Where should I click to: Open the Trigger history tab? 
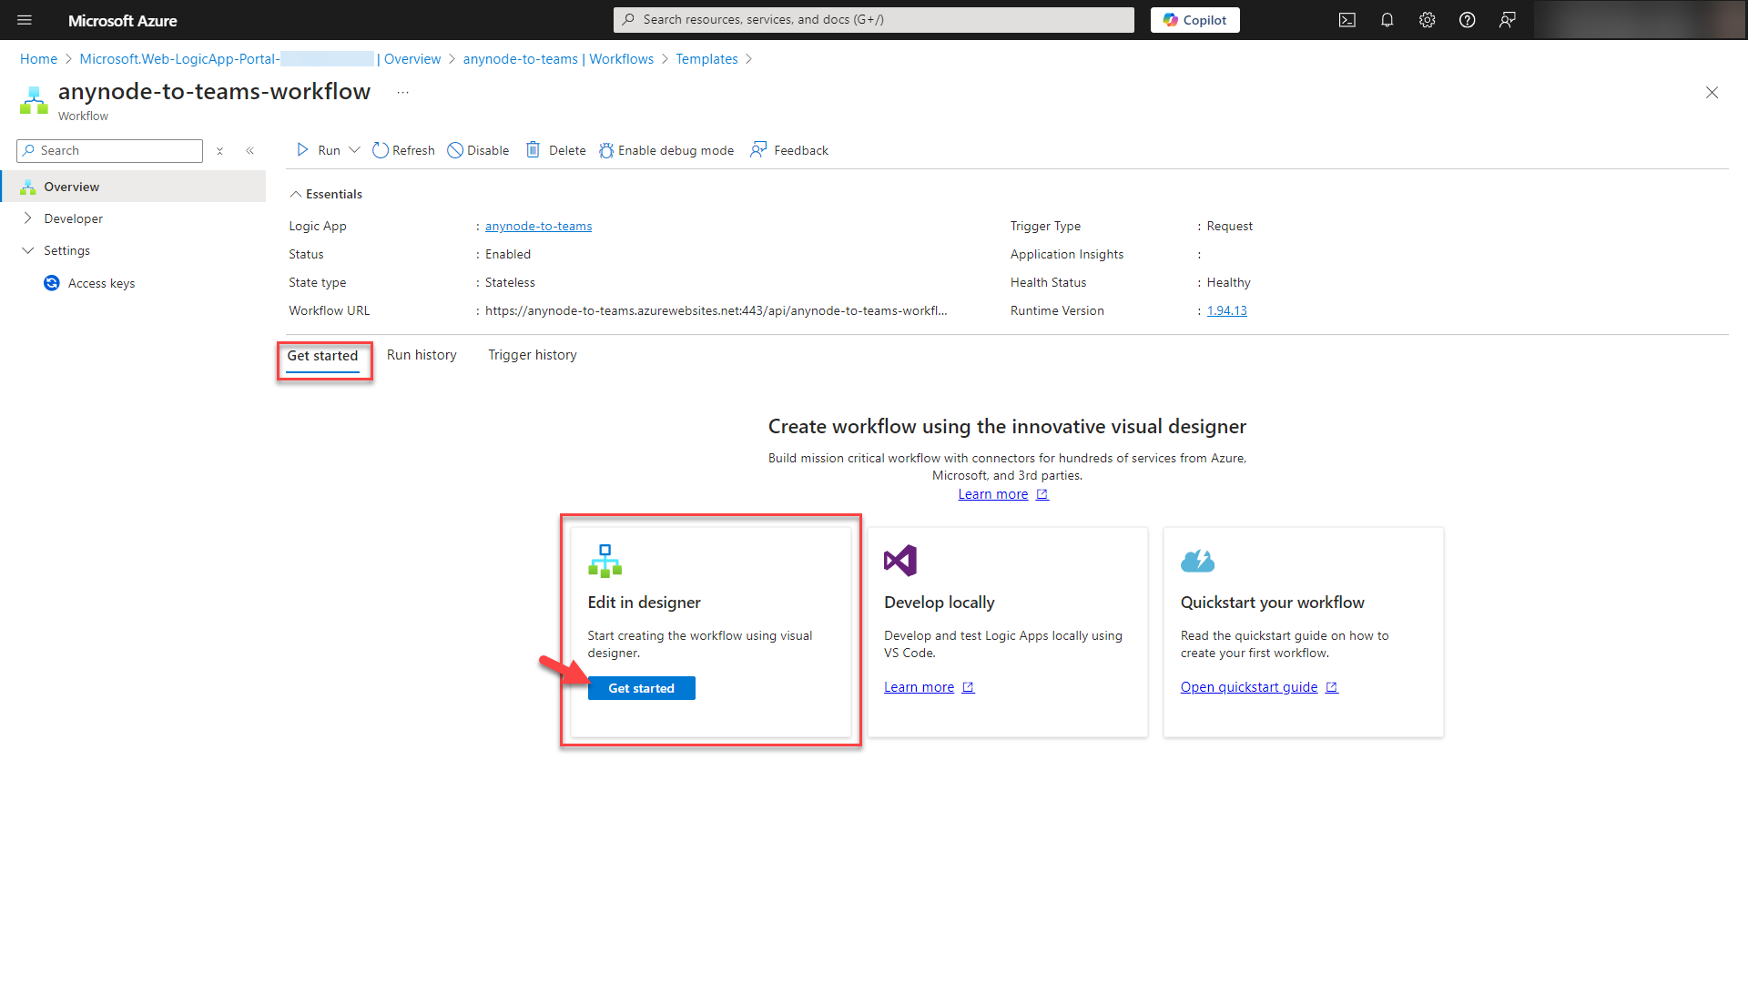tap(532, 355)
